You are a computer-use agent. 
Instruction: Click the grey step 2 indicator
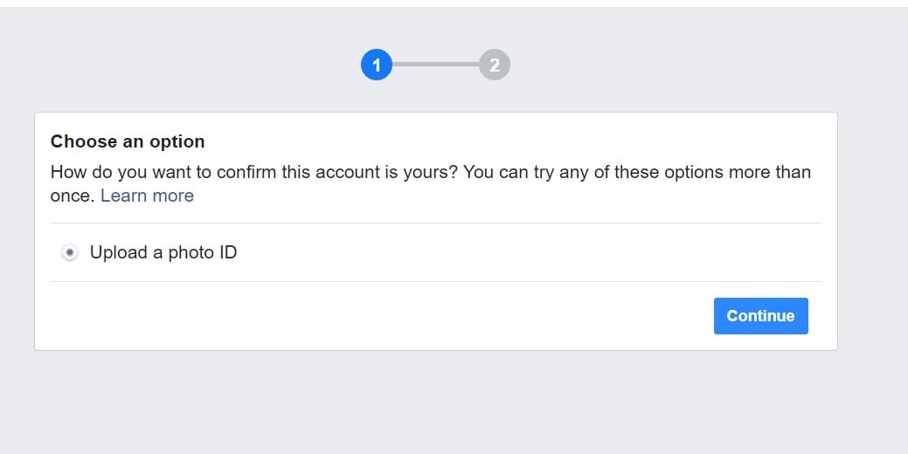tap(495, 65)
